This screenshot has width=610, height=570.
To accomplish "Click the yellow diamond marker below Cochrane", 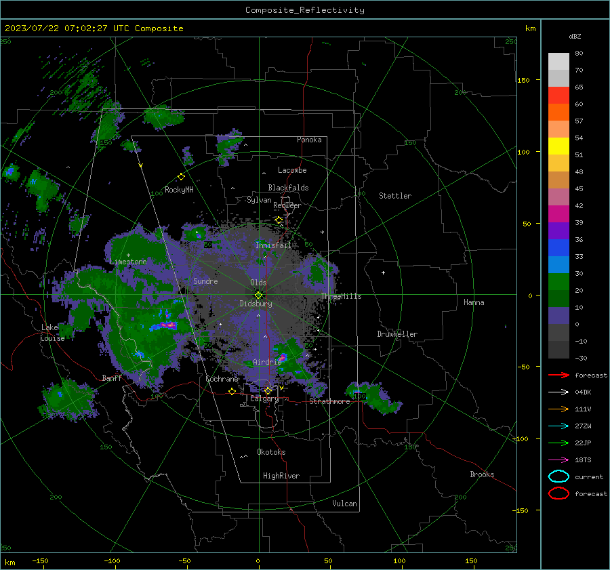I will click(232, 391).
